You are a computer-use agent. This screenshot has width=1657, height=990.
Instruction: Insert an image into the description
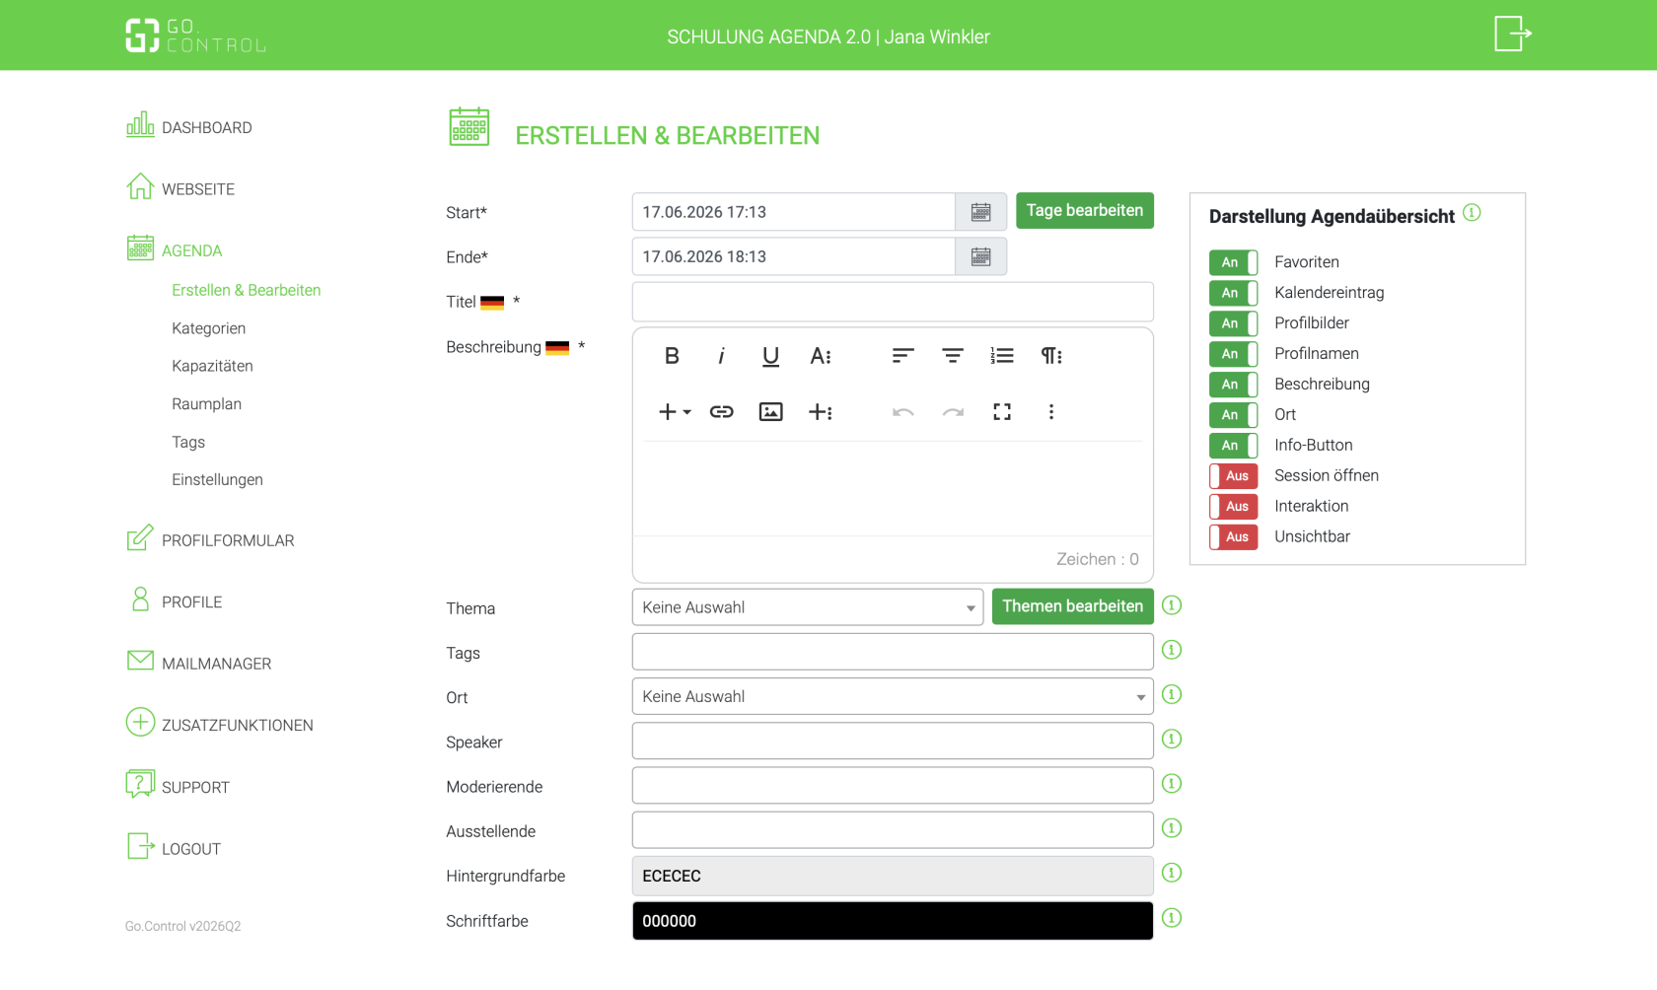tap(770, 412)
